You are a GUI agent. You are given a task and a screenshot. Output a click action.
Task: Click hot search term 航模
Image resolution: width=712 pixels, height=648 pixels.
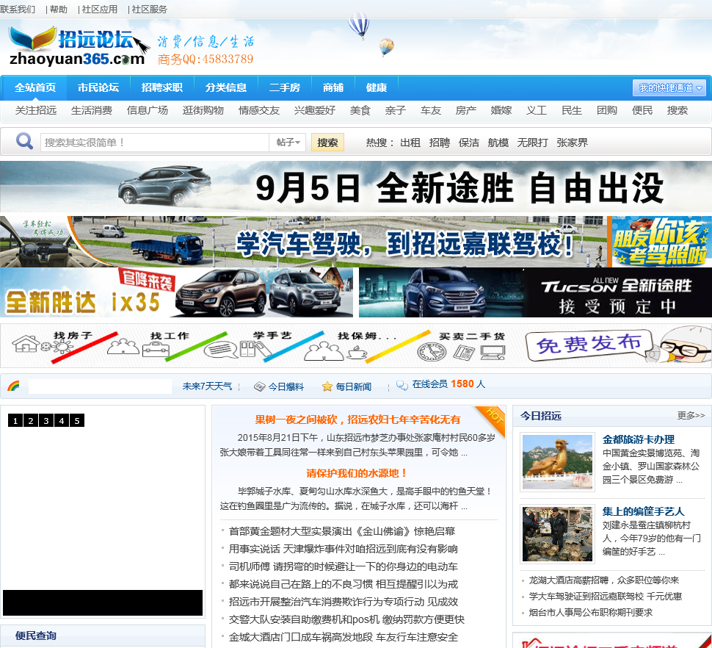[498, 143]
